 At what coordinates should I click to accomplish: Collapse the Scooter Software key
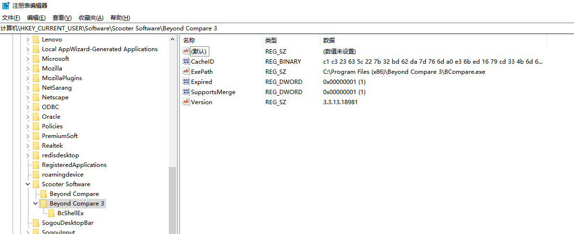click(27, 184)
